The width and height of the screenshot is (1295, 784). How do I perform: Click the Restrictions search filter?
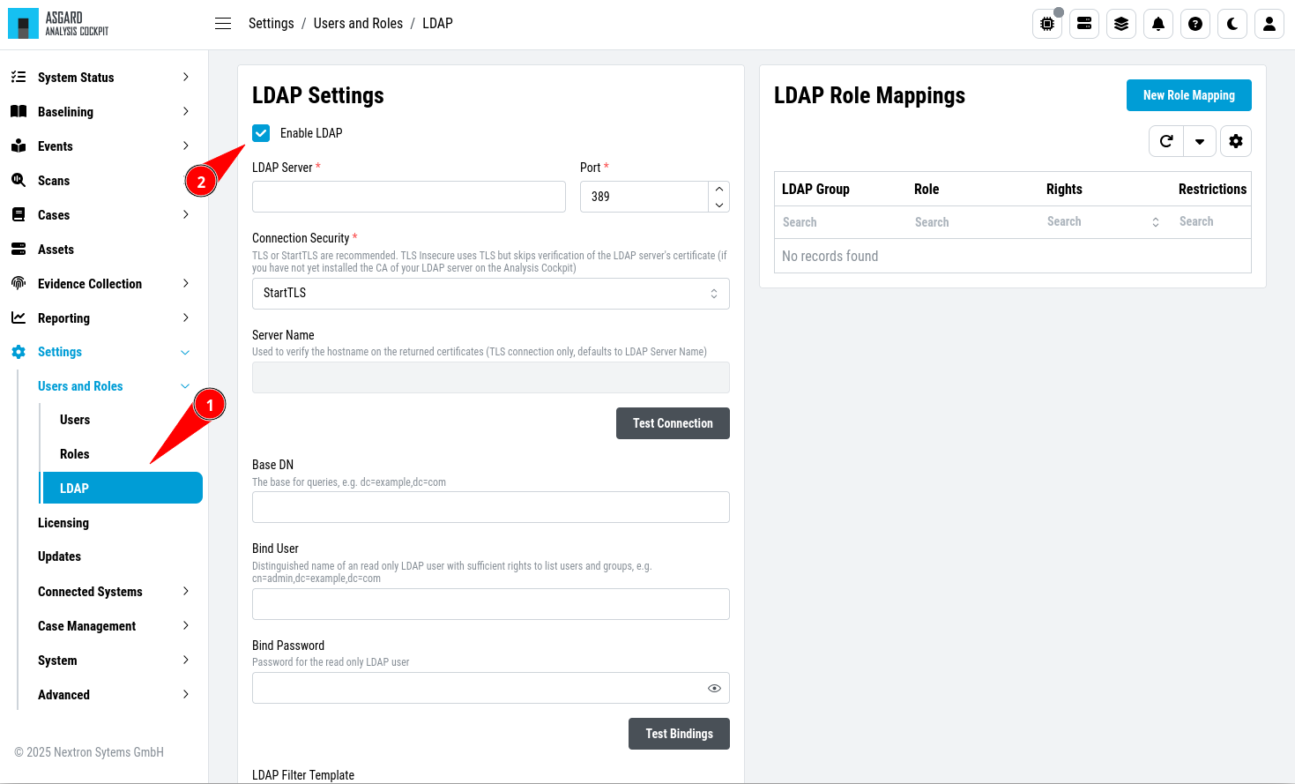(1212, 222)
